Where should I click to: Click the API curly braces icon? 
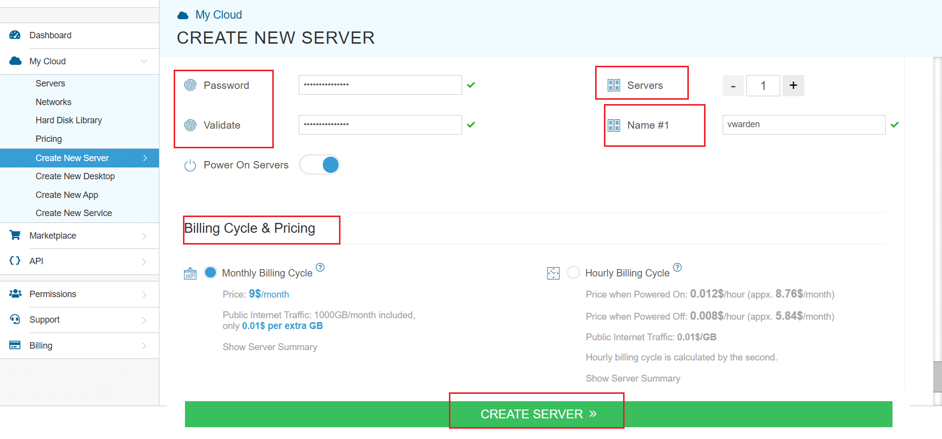coord(15,261)
